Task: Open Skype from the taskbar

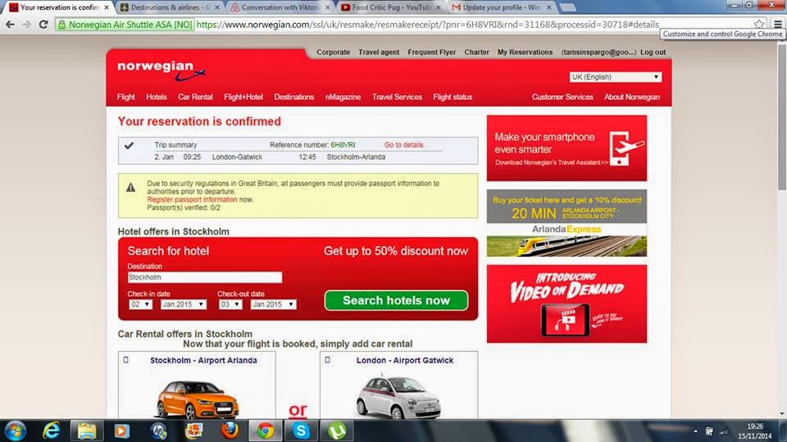Action: point(301,431)
